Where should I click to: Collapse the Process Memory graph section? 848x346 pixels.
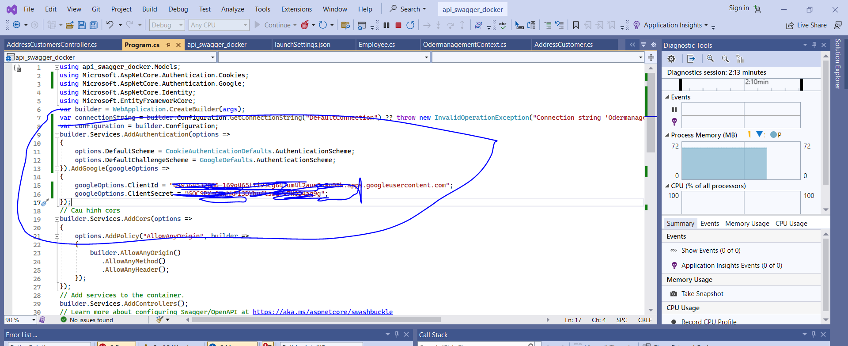tap(667, 135)
